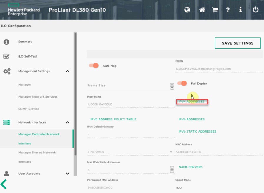Collapse the Management Settings section
Screen dimensions: 264x193
[x=67, y=71]
